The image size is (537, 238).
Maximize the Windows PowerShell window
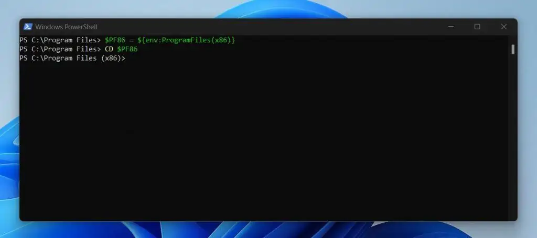coord(477,27)
